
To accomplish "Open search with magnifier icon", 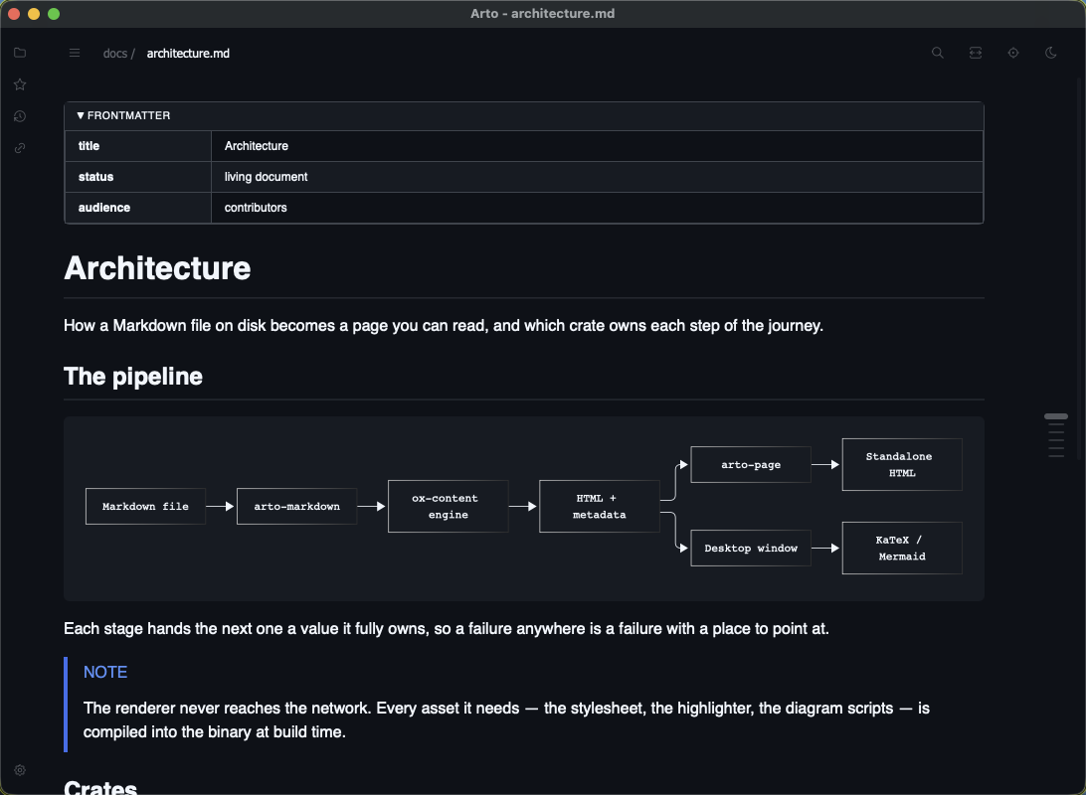I will (x=938, y=53).
